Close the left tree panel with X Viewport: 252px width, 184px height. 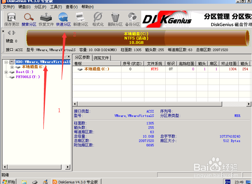pos(69,56)
